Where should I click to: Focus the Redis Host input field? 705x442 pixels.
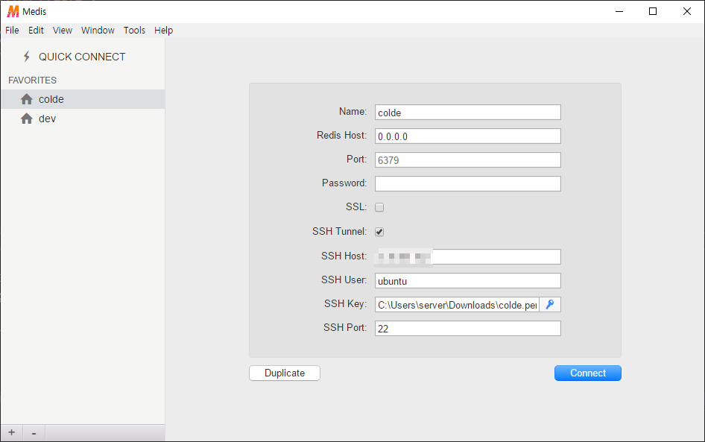pyautogui.click(x=467, y=136)
